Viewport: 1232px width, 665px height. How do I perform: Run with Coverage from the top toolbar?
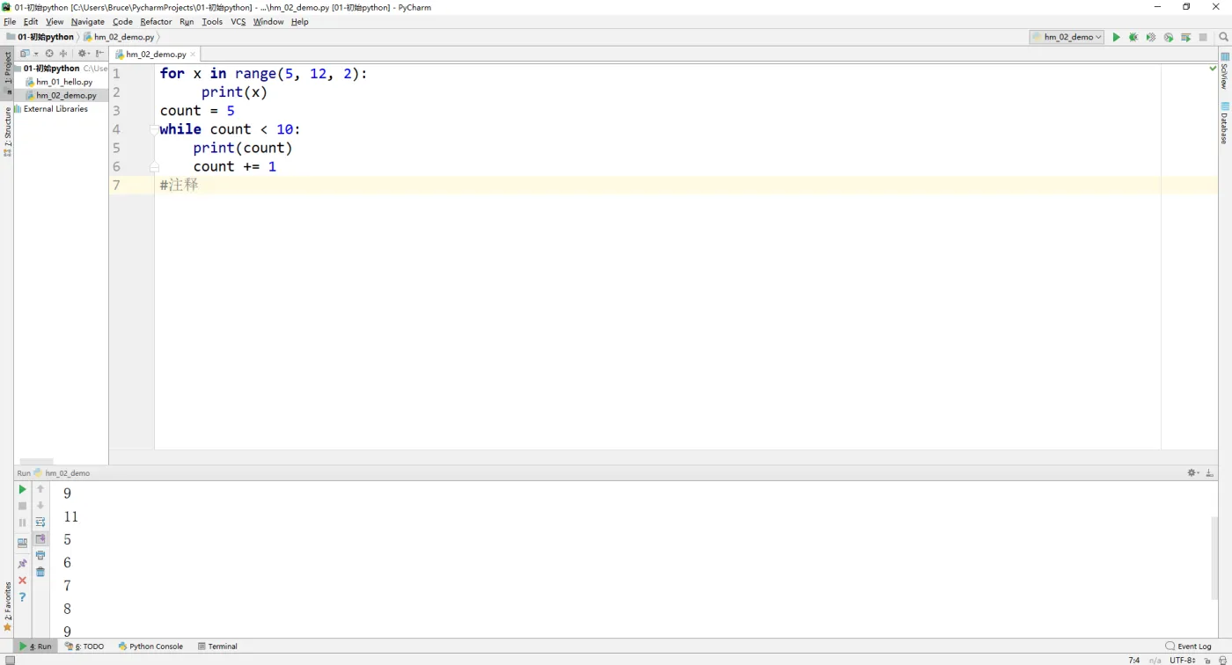point(1151,37)
